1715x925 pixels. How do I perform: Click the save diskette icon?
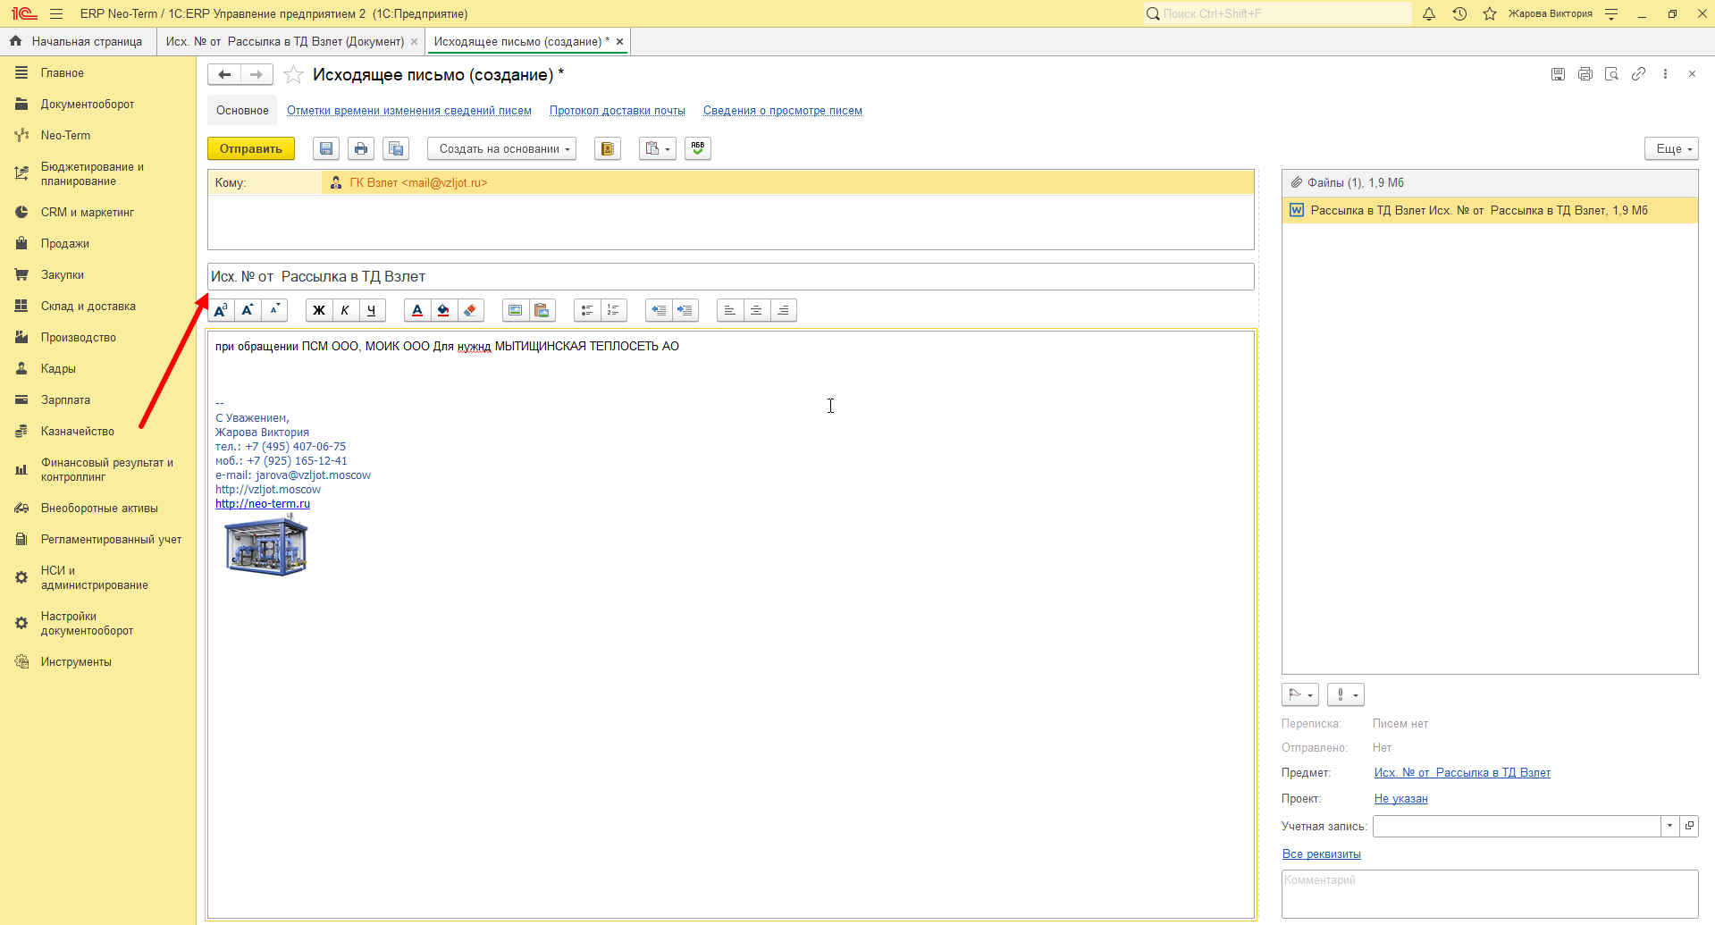(326, 148)
